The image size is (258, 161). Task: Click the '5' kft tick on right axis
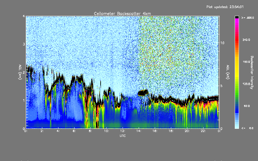point(221,86)
